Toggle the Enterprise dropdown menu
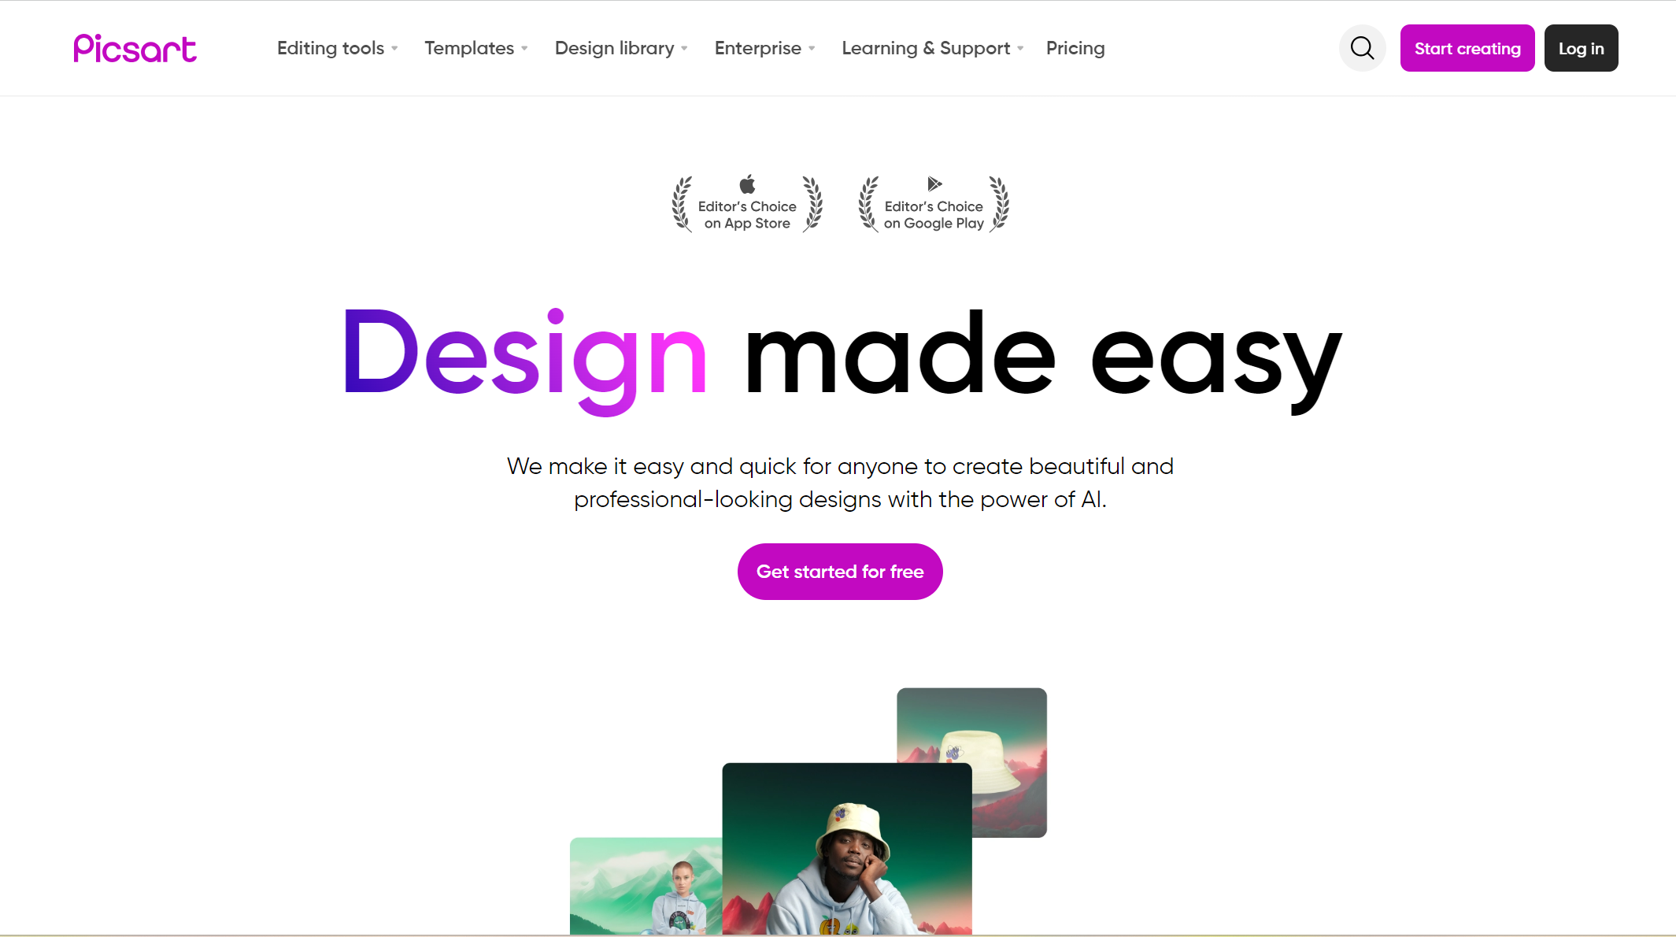This screenshot has height=937, width=1676. point(765,47)
